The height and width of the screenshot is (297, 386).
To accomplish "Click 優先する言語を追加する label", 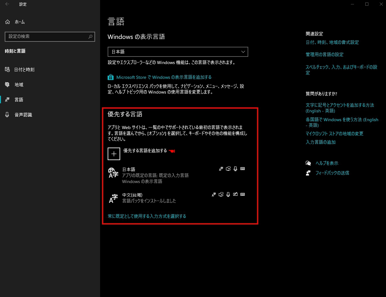I will pyautogui.click(x=145, y=151).
